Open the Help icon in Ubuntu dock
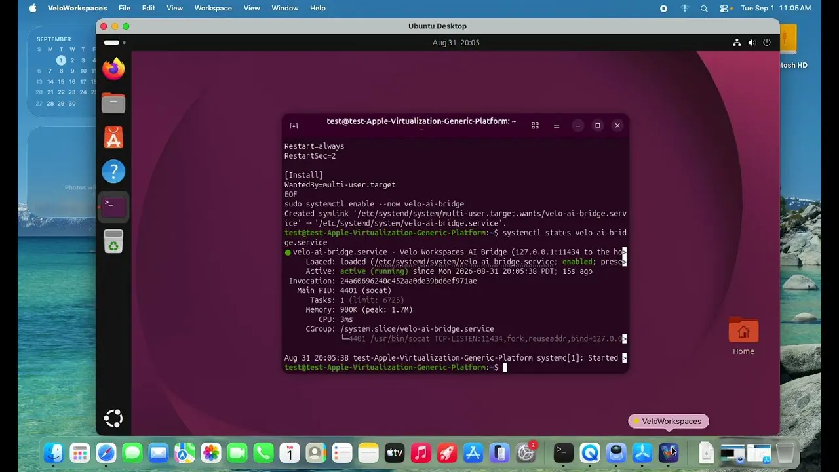839x472 pixels. (113, 171)
